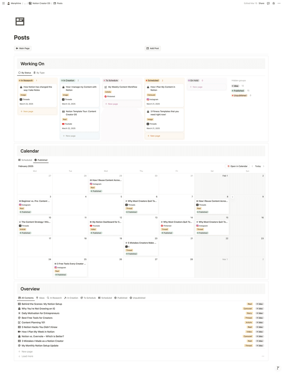Add a New page row in Overview
The image size is (283, 373).
click(25, 352)
